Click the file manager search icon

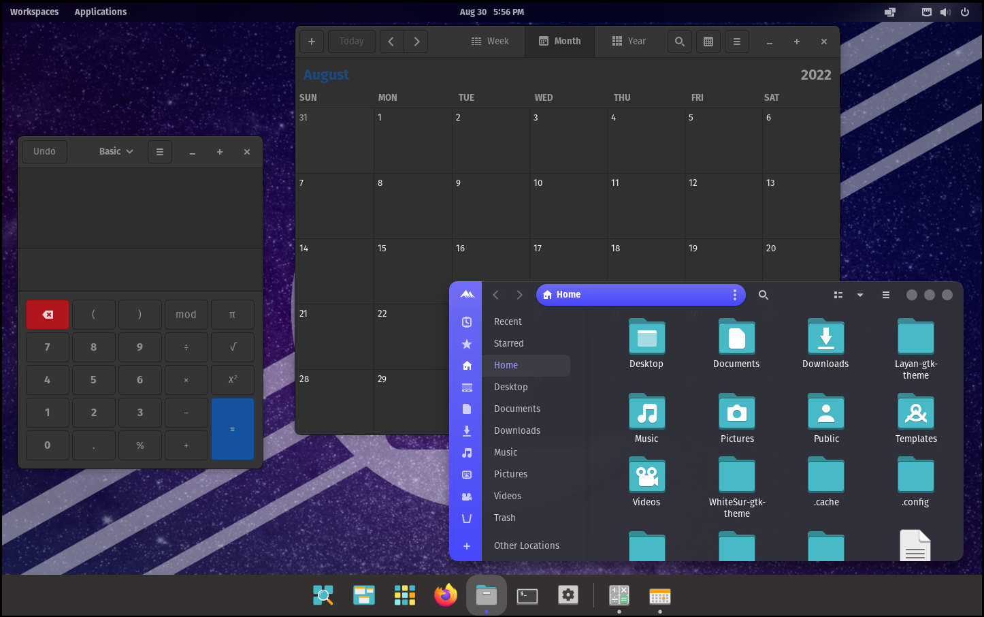(764, 295)
